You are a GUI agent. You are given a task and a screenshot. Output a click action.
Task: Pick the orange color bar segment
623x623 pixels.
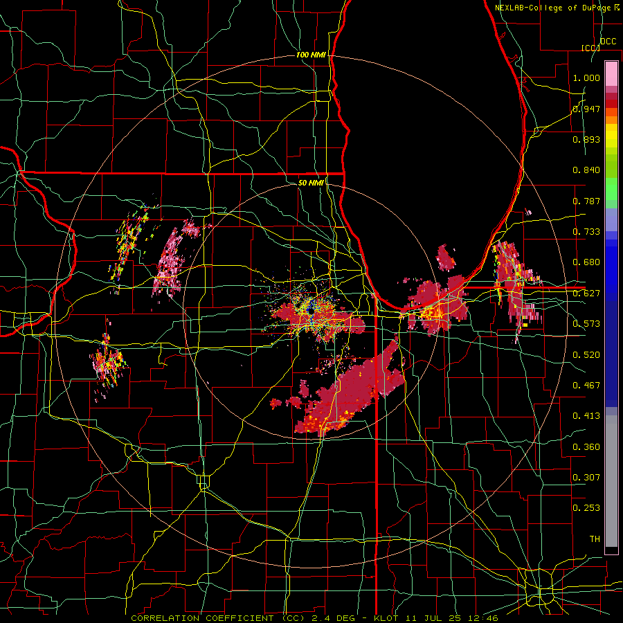pos(611,120)
